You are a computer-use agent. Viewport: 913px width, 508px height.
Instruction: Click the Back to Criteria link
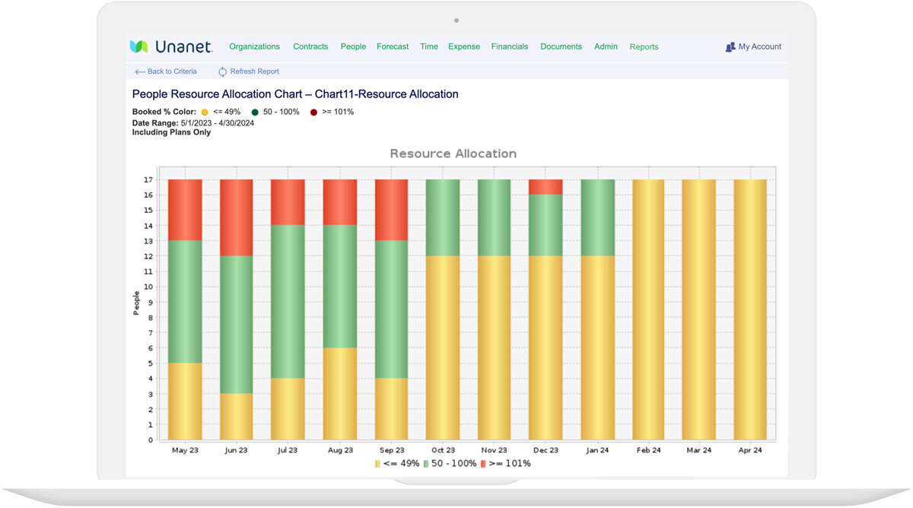(x=172, y=71)
